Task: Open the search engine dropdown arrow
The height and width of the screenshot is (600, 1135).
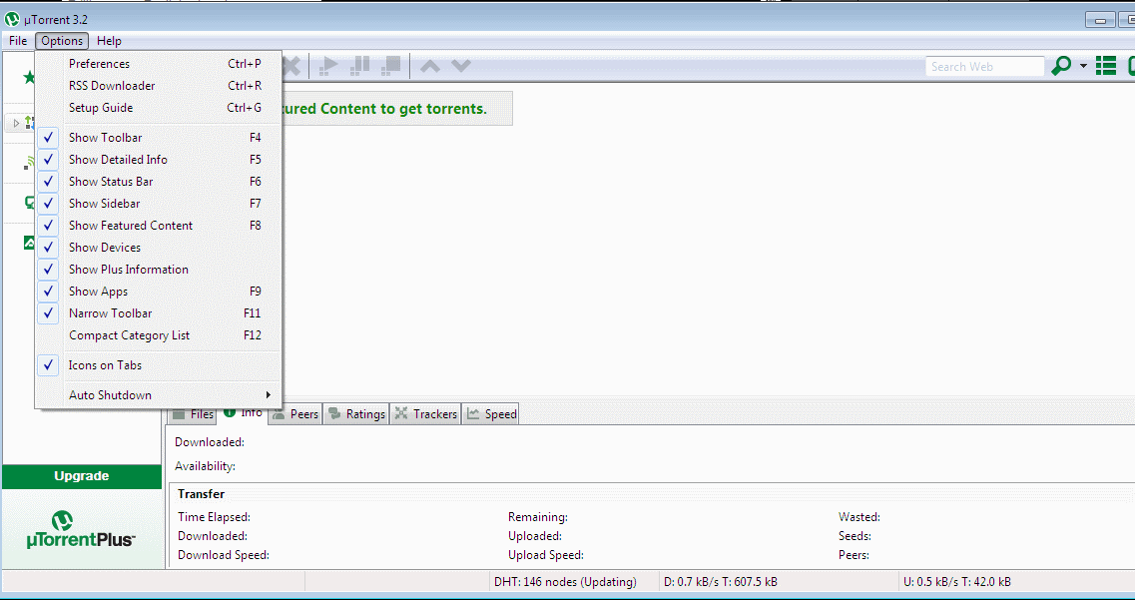Action: (1084, 66)
